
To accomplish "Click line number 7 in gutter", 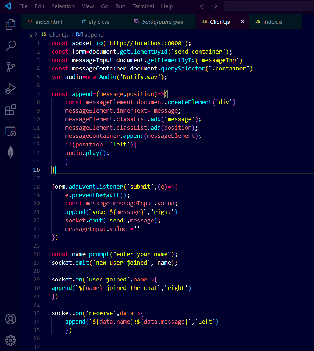I will tap(38, 94).
